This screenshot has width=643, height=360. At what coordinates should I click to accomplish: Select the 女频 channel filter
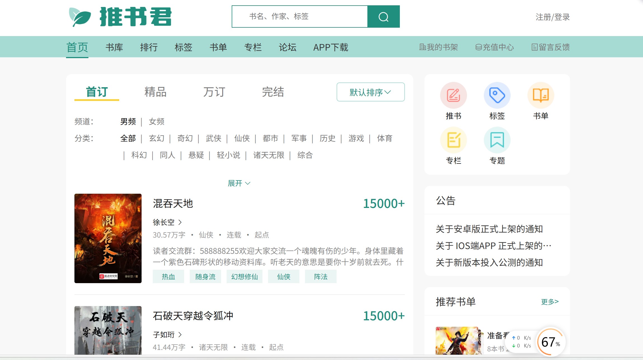click(x=156, y=122)
